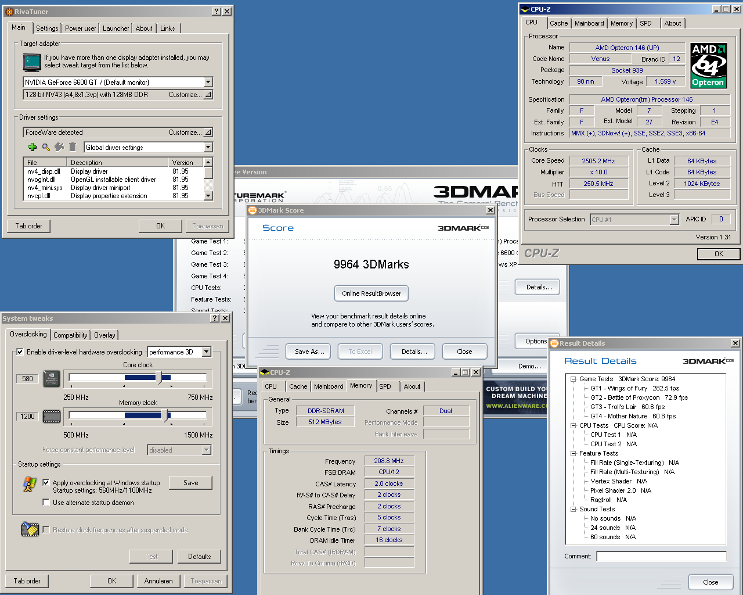Click the green plus add profile icon

(x=33, y=148)
